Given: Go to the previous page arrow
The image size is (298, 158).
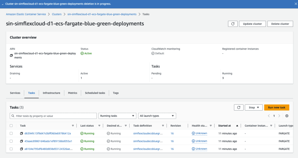Looking at the screenshot, I should 269,116.
